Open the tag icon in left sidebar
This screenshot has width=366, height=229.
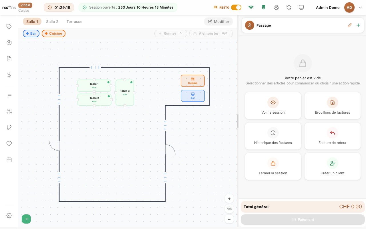[x=9, y=27]
